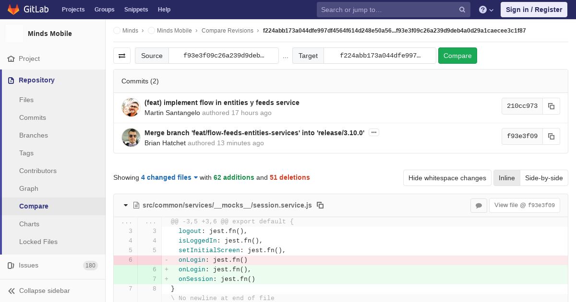576x302 pixels.
Task: Open the GitLab logo home link
Action: 28,10
